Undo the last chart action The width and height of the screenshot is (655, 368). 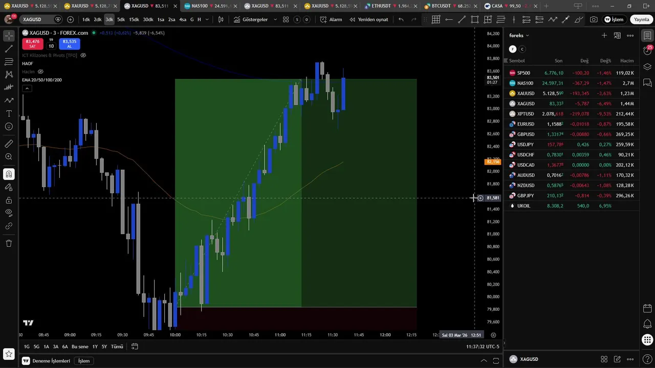pyautogui.click(x=401, y=19)
